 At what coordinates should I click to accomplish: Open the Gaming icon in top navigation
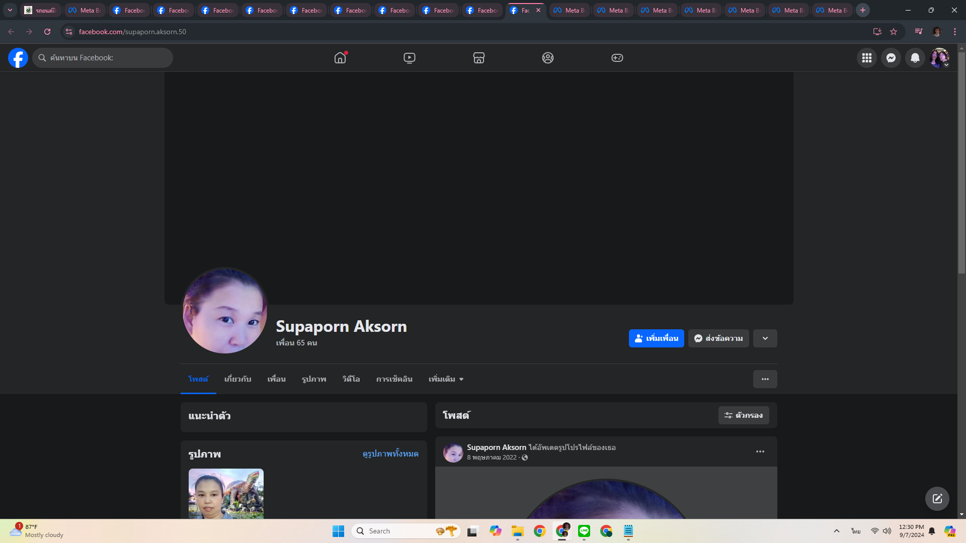pyautogui.click(x=617, y=58)
